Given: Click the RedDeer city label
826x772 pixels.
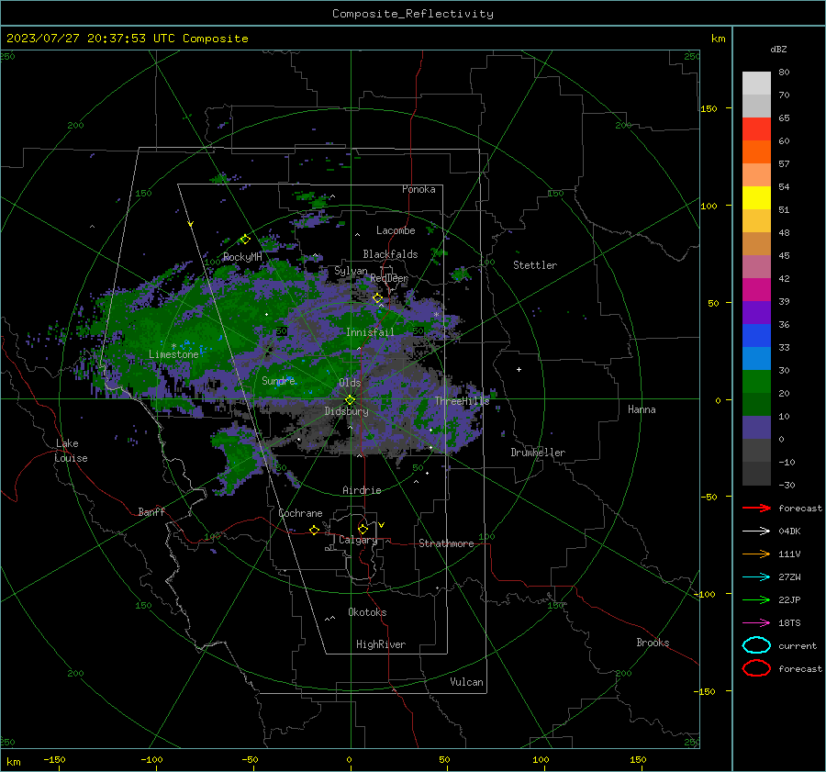Looking at the screenshot, I should coord(389,278).
